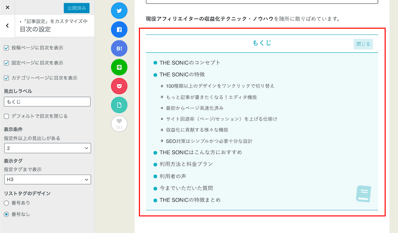Open SEO対策はシンプルかつ必要十分な設計 link
Screen dimensions: 398x233
209,141
